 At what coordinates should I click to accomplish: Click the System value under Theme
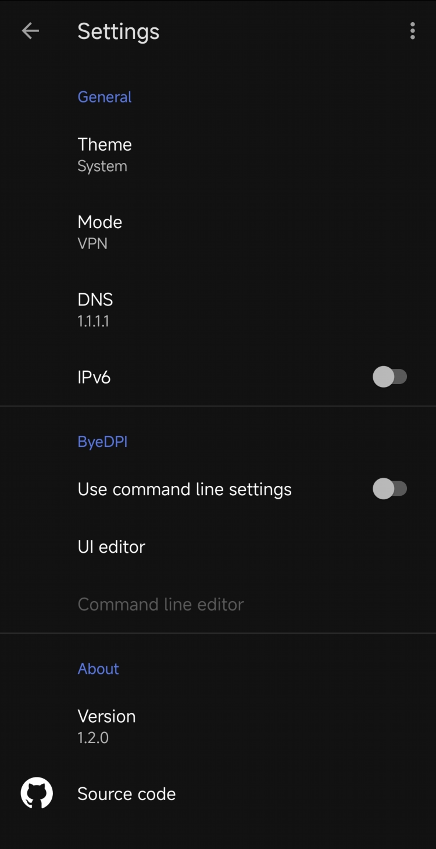[x=102, y=166]
